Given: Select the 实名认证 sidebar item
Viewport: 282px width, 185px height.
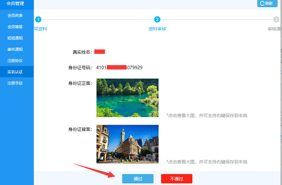Looking at the screenshot, I should click(15, 72).
